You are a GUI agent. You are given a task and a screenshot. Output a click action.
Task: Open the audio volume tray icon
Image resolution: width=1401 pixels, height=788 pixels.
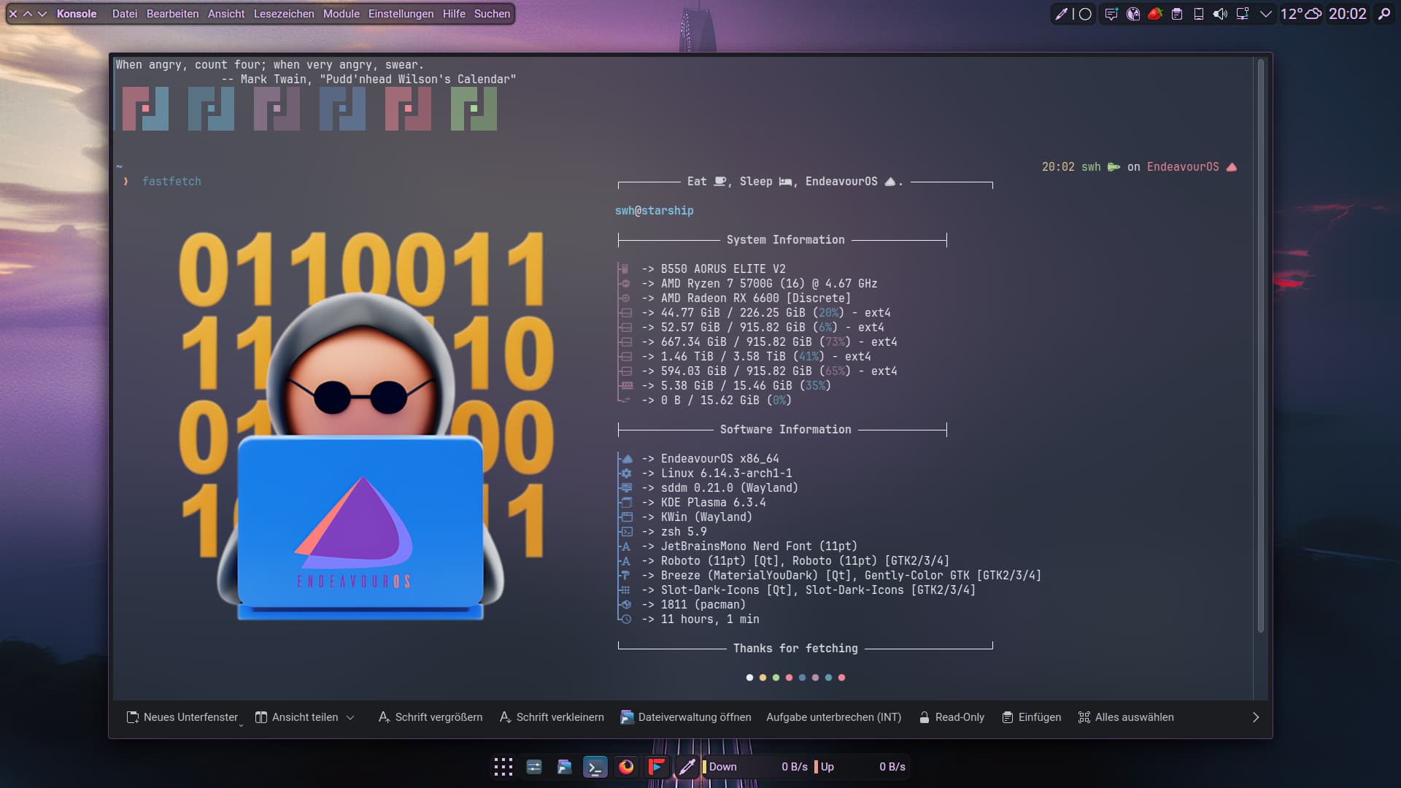click(x=1220, y=14)
